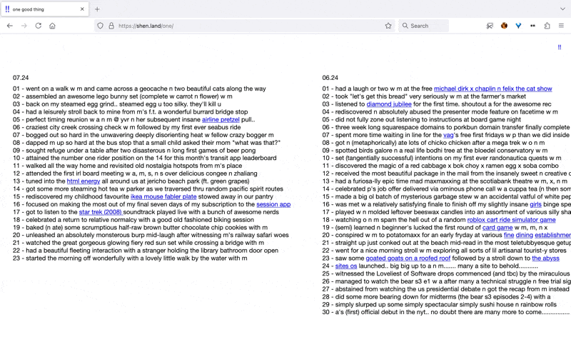Close the 'one good thing' tab
Image resolution: width=571 pixels, height=357 pixels.
coord(82,9)
